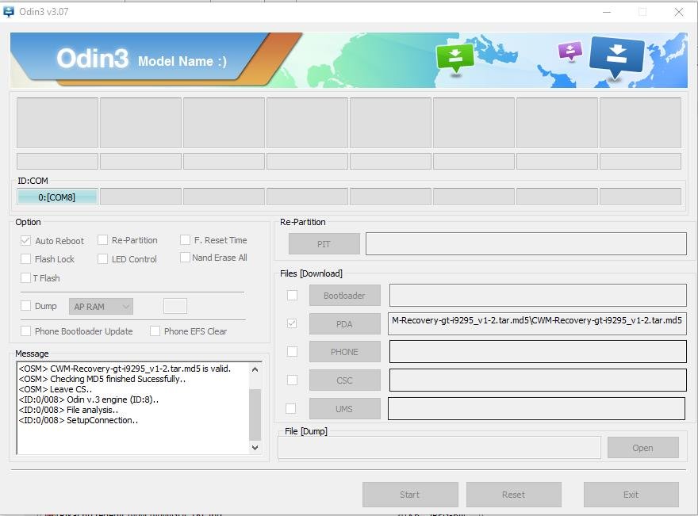Minimize the Odin3 window
Viewport: 698px width, 516px height.
tap(607, 12)
